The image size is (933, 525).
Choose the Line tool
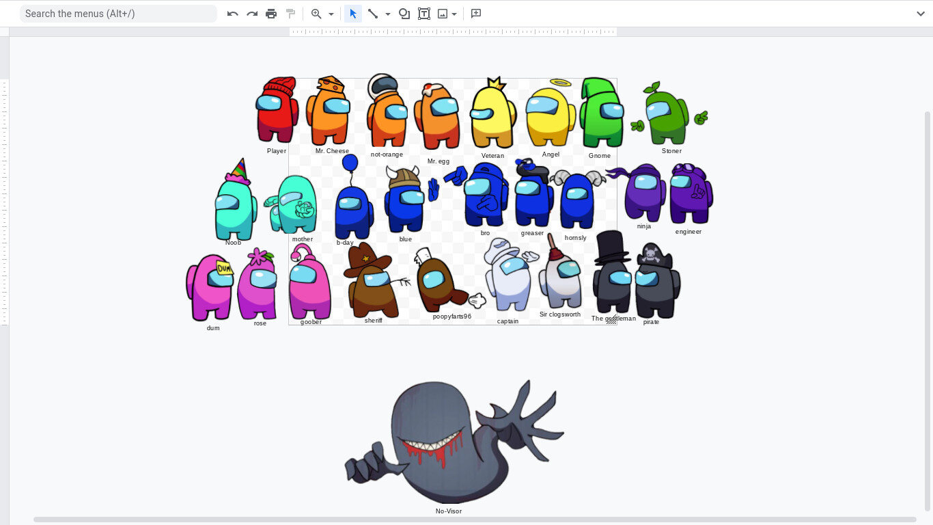(x=373, y=13)
